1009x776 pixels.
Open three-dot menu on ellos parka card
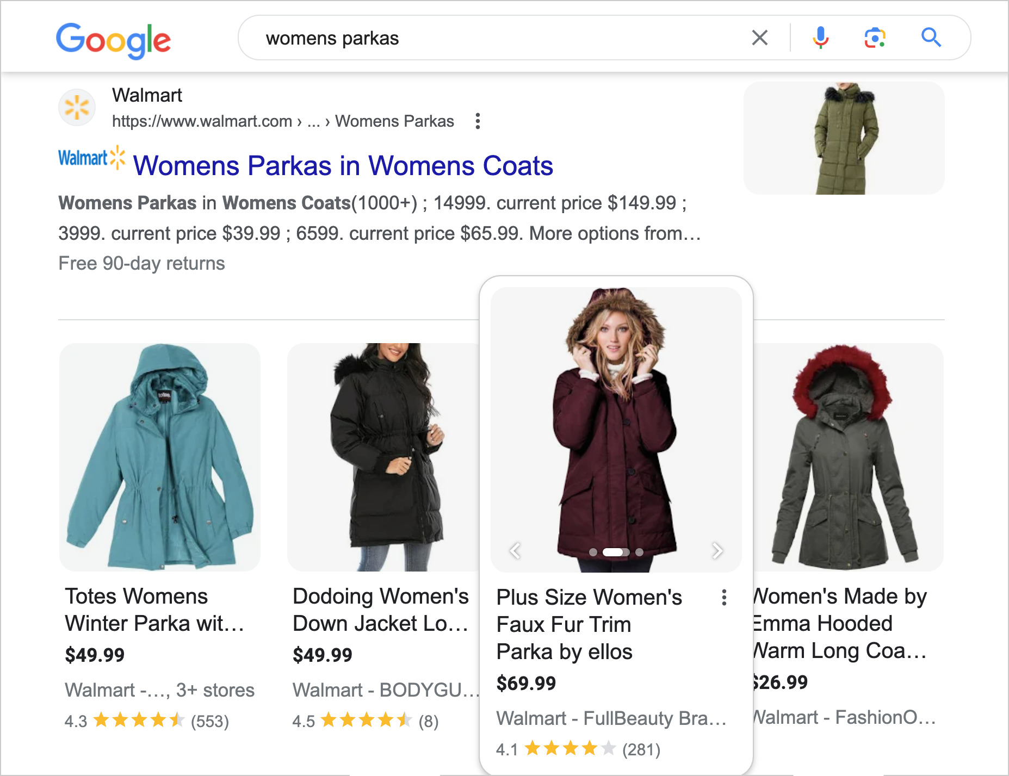click(724, 597)
